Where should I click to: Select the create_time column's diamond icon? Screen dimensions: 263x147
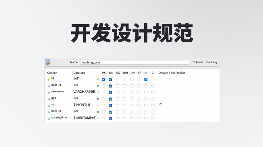49,119
